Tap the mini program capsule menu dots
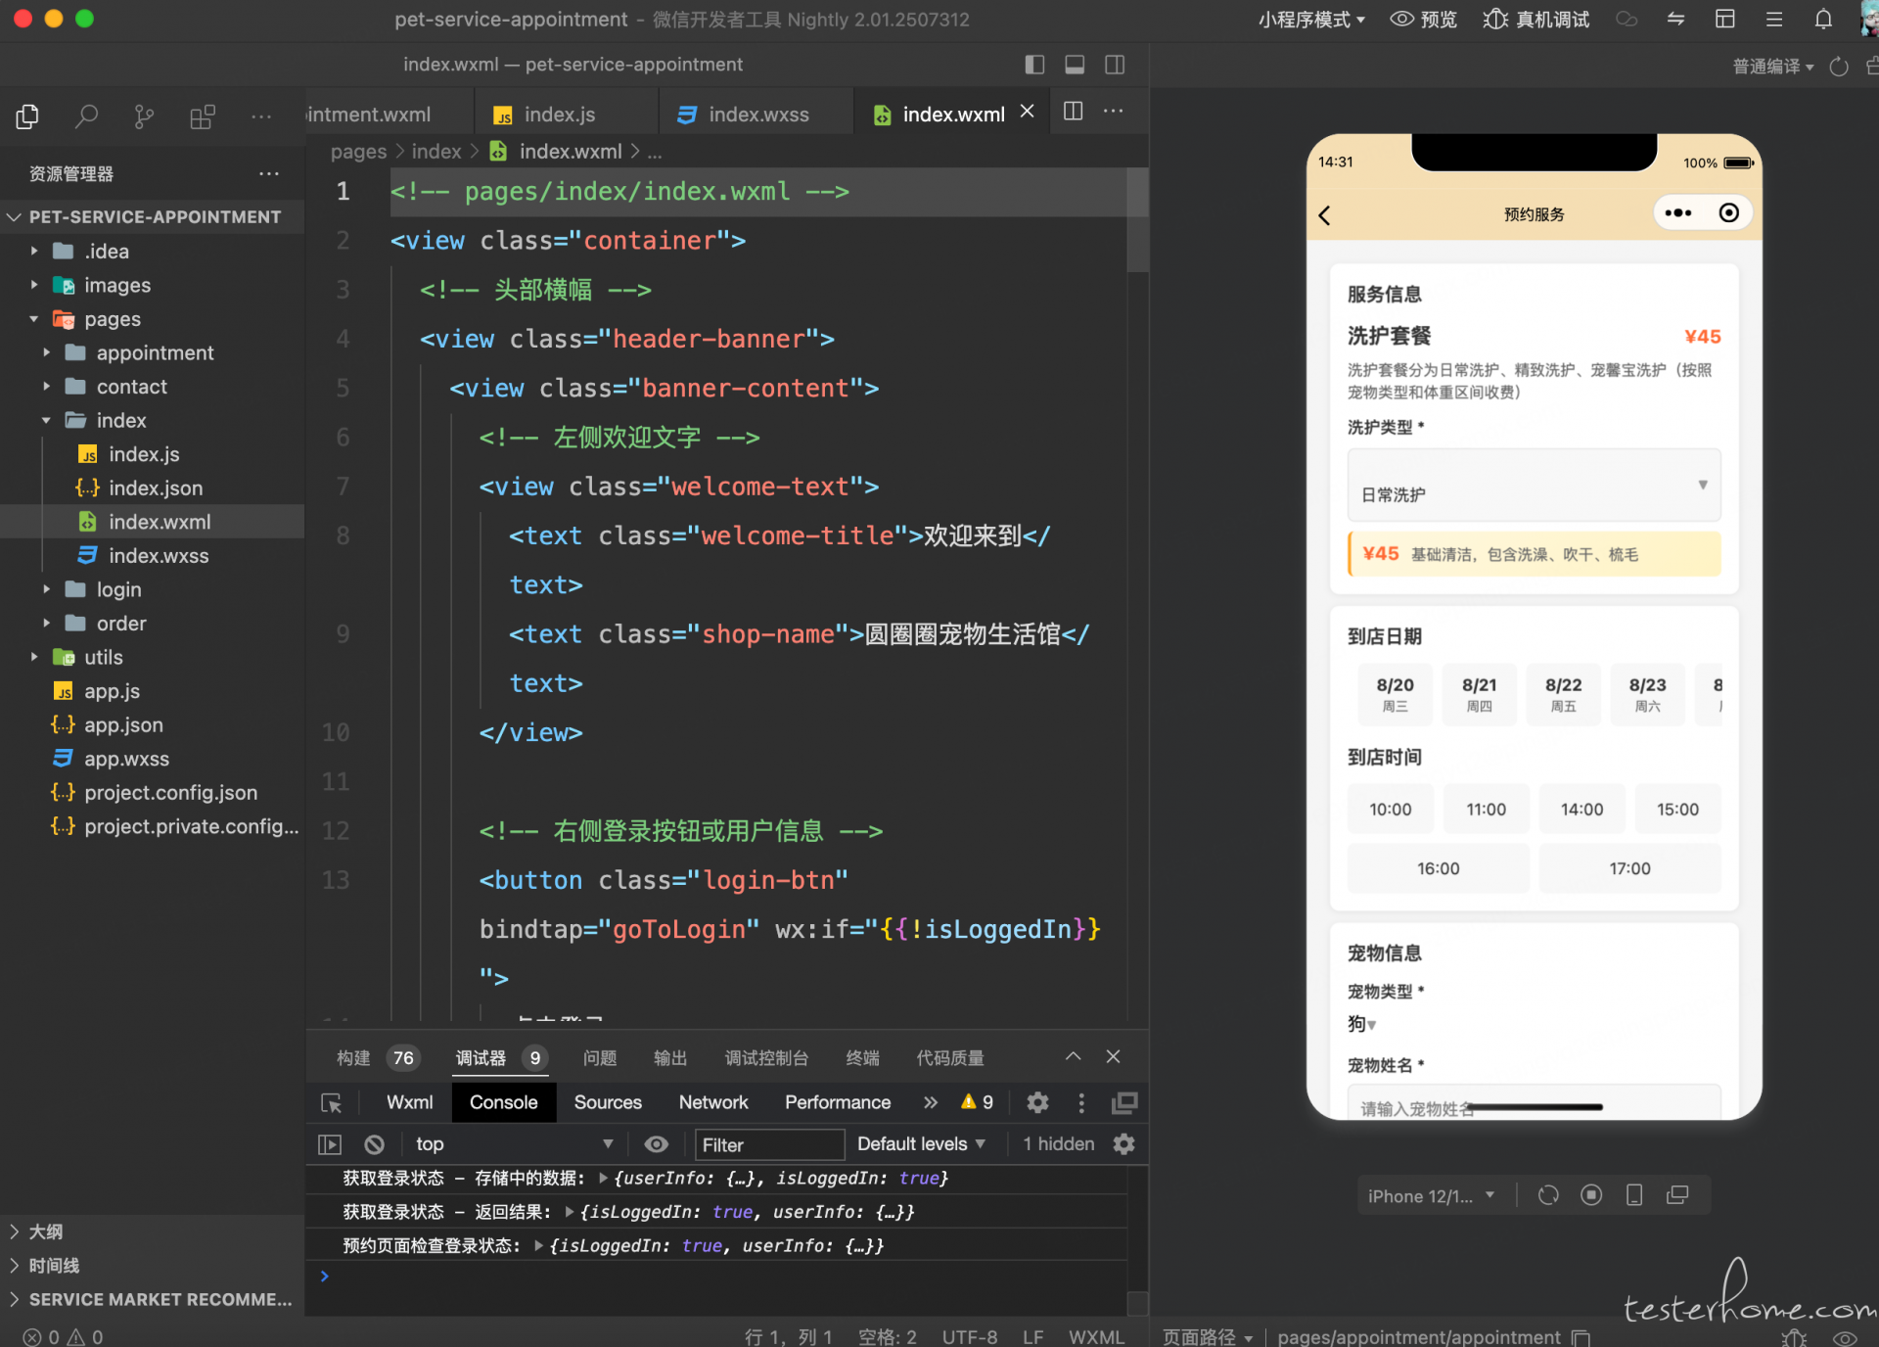1879x1347 pixels. (1677, 212)
